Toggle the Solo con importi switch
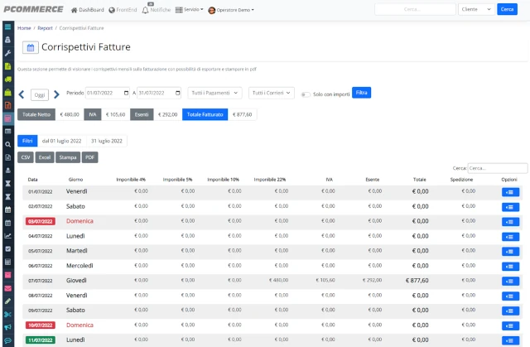Image resolution: width=530 pixels, height=347 pixels. point(306,94)
